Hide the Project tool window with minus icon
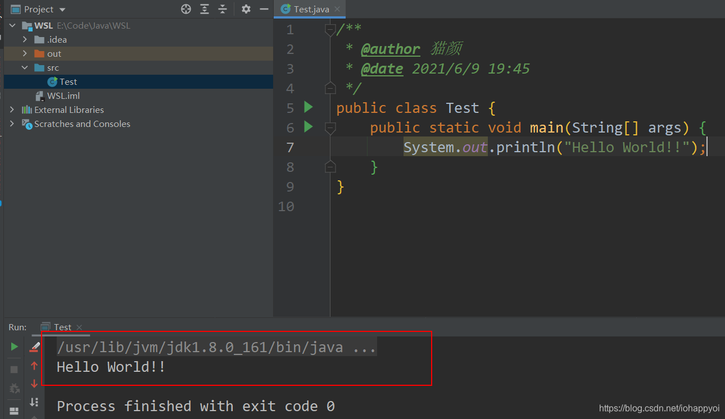 click(x=264, y=9)
